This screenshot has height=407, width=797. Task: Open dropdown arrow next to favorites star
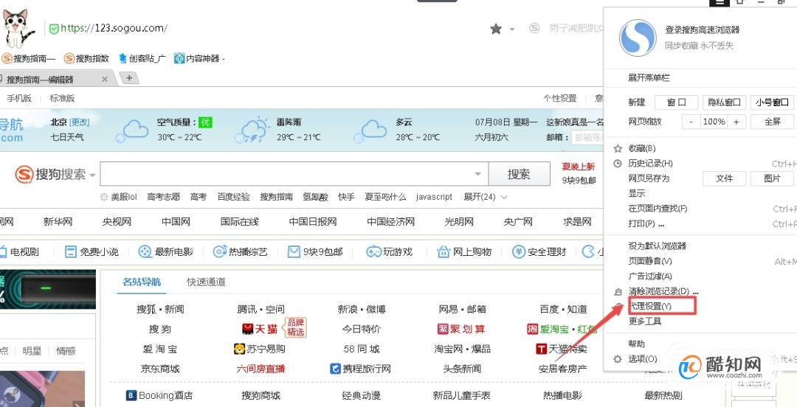tap(512, 29)
